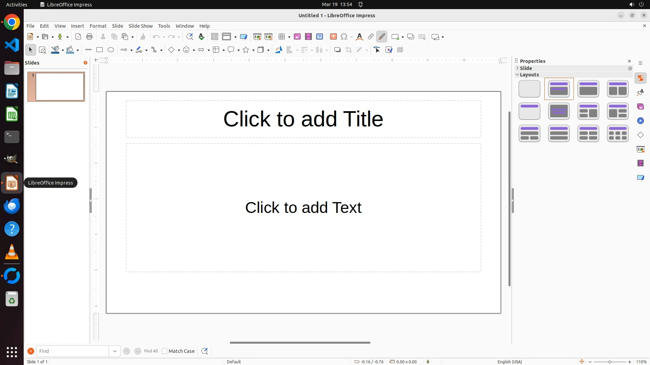Click the Export as PDF icon
This screenshot has height=365, width=650.
(78, 37)
